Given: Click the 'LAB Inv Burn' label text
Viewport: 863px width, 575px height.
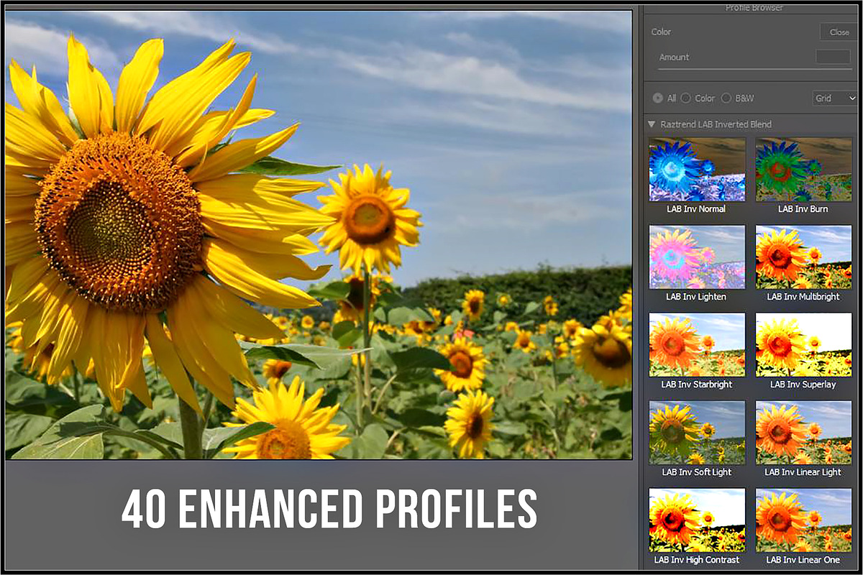Looking at the screenshot, I should coord(803,209).
